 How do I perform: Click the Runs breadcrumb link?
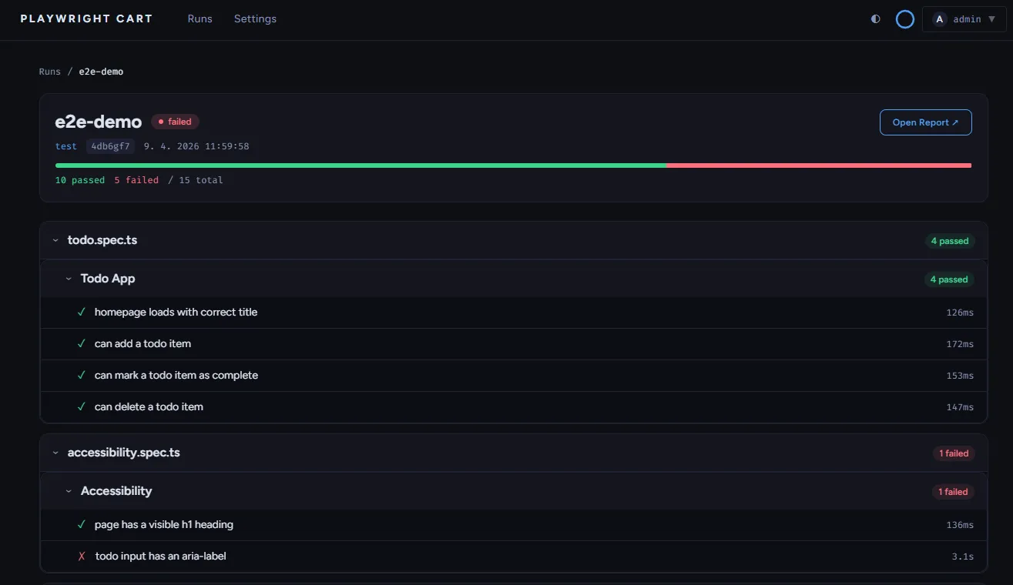click(49, 71)
